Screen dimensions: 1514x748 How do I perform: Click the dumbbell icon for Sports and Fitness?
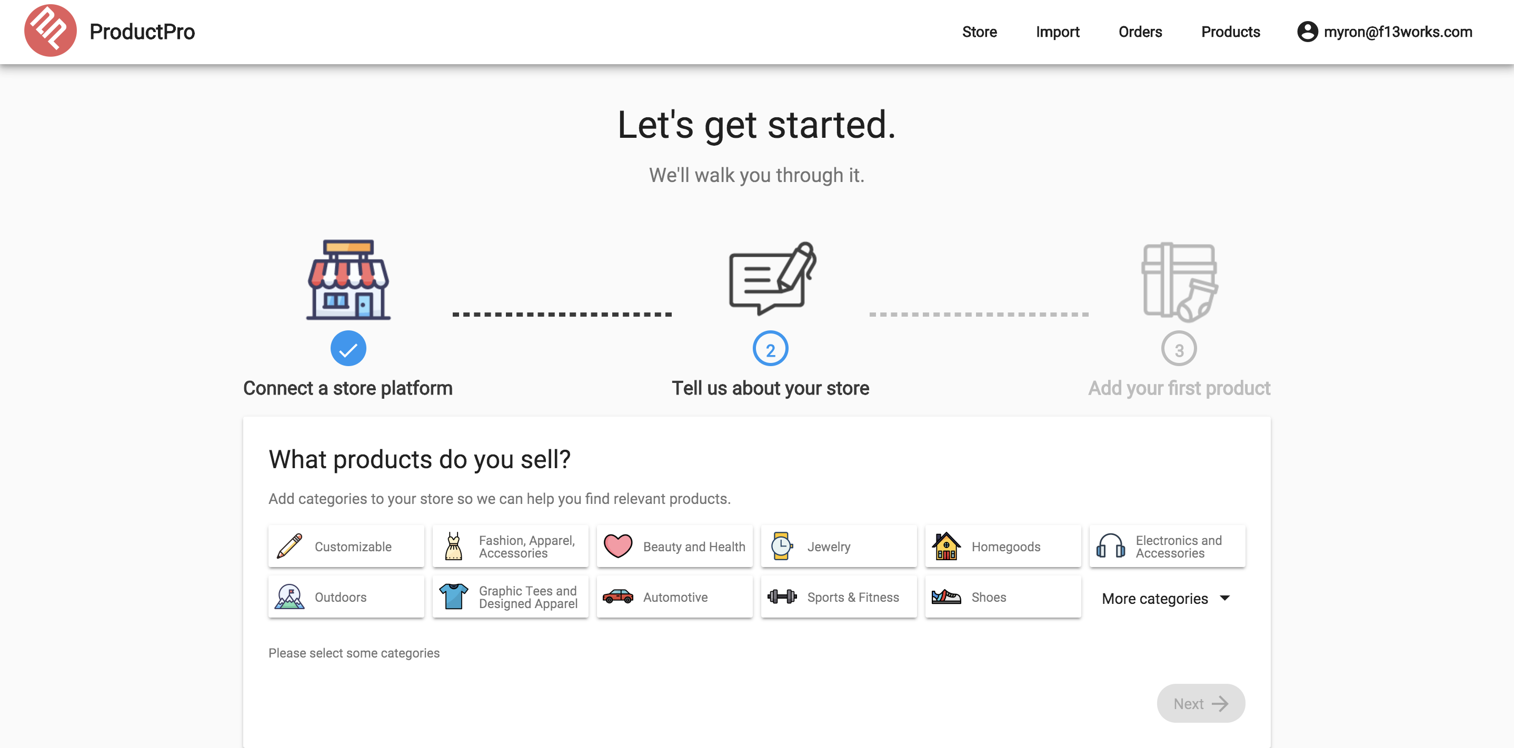pos(782,597)
